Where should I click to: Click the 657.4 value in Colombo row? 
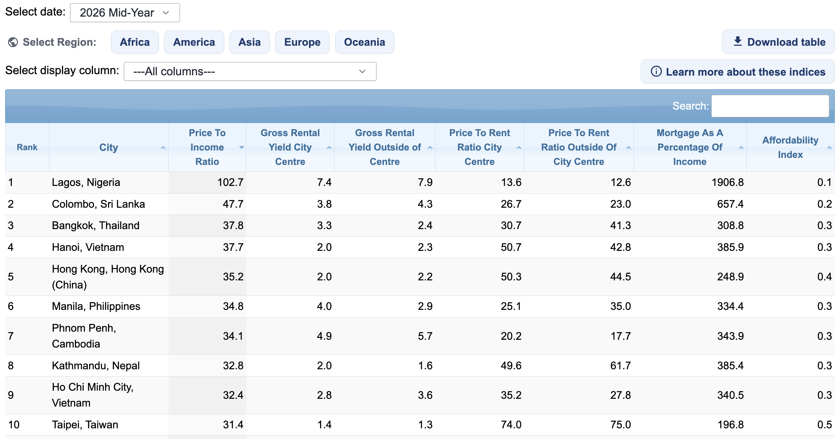730,204
